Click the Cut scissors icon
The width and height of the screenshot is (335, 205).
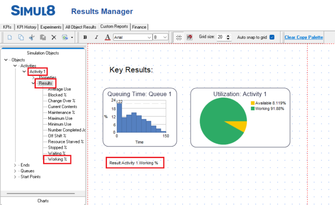pos(32,38)
